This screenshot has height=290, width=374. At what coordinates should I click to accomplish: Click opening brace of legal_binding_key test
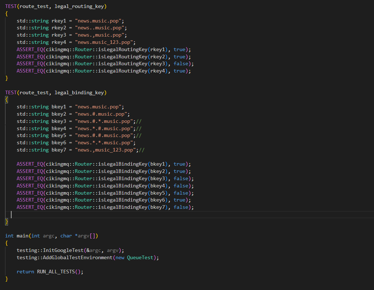point(7,100)
